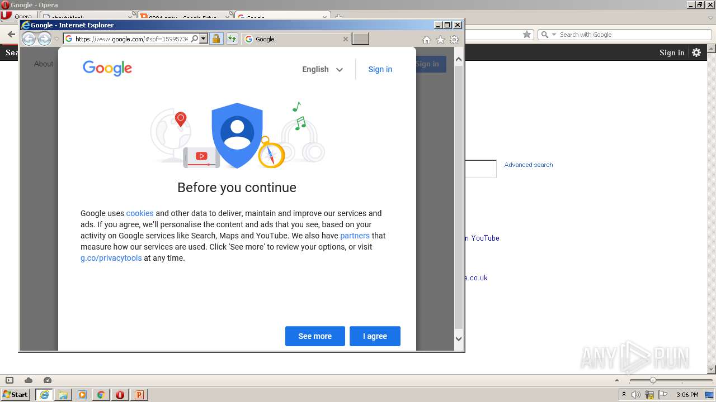Open the partners link
Image resolution: width=716 pixels, height=402 pixels.
355,236
